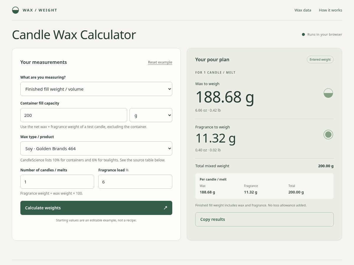Image resolution: width=354 pixels, height=265 pixels.
Task: Open the How it works nav item
Action: [330, 10]
